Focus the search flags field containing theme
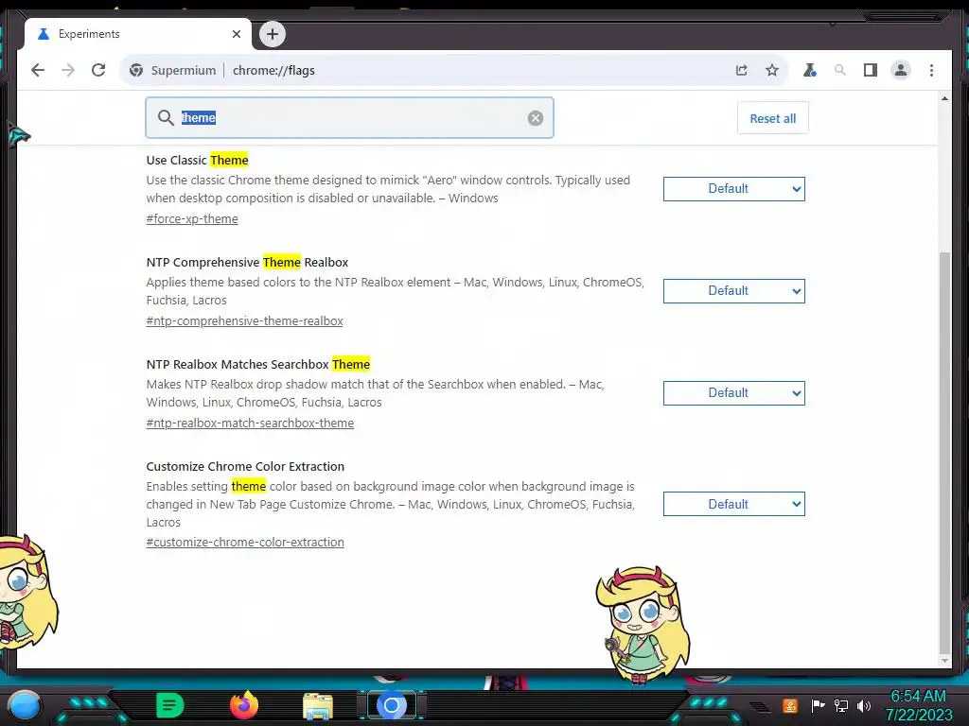Viewport: 969px width, 726px height. tap(349, 117)
